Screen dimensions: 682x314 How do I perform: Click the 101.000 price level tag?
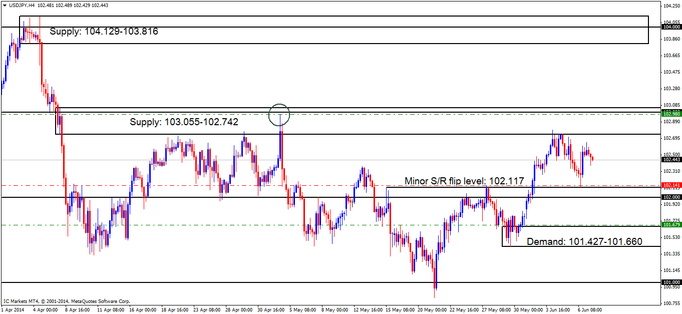pos(671,282)
